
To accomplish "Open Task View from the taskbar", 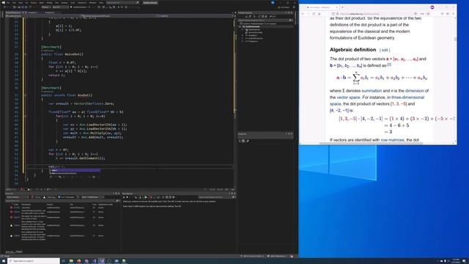I will 63,261.
